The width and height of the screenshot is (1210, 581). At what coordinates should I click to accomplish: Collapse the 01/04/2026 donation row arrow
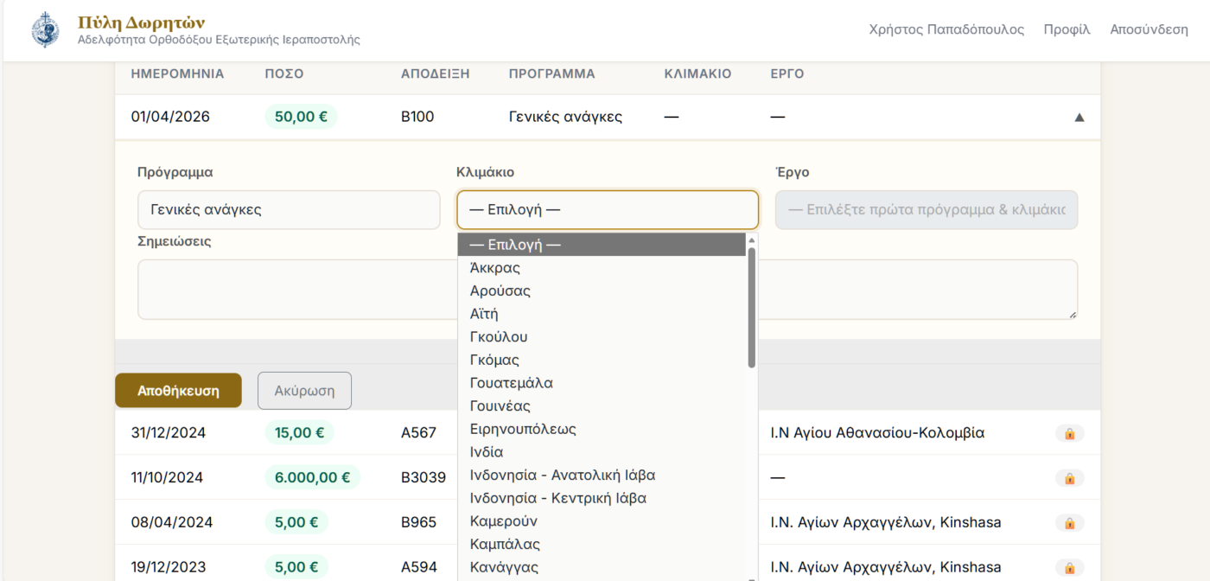[1079, 118]
